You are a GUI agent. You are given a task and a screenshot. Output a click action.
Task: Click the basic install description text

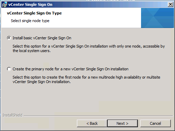tap(89, 48)
